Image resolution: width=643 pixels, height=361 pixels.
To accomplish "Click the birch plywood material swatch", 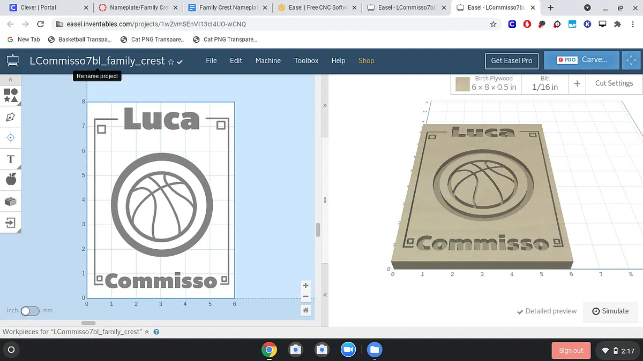I will (x=462, y=84).
